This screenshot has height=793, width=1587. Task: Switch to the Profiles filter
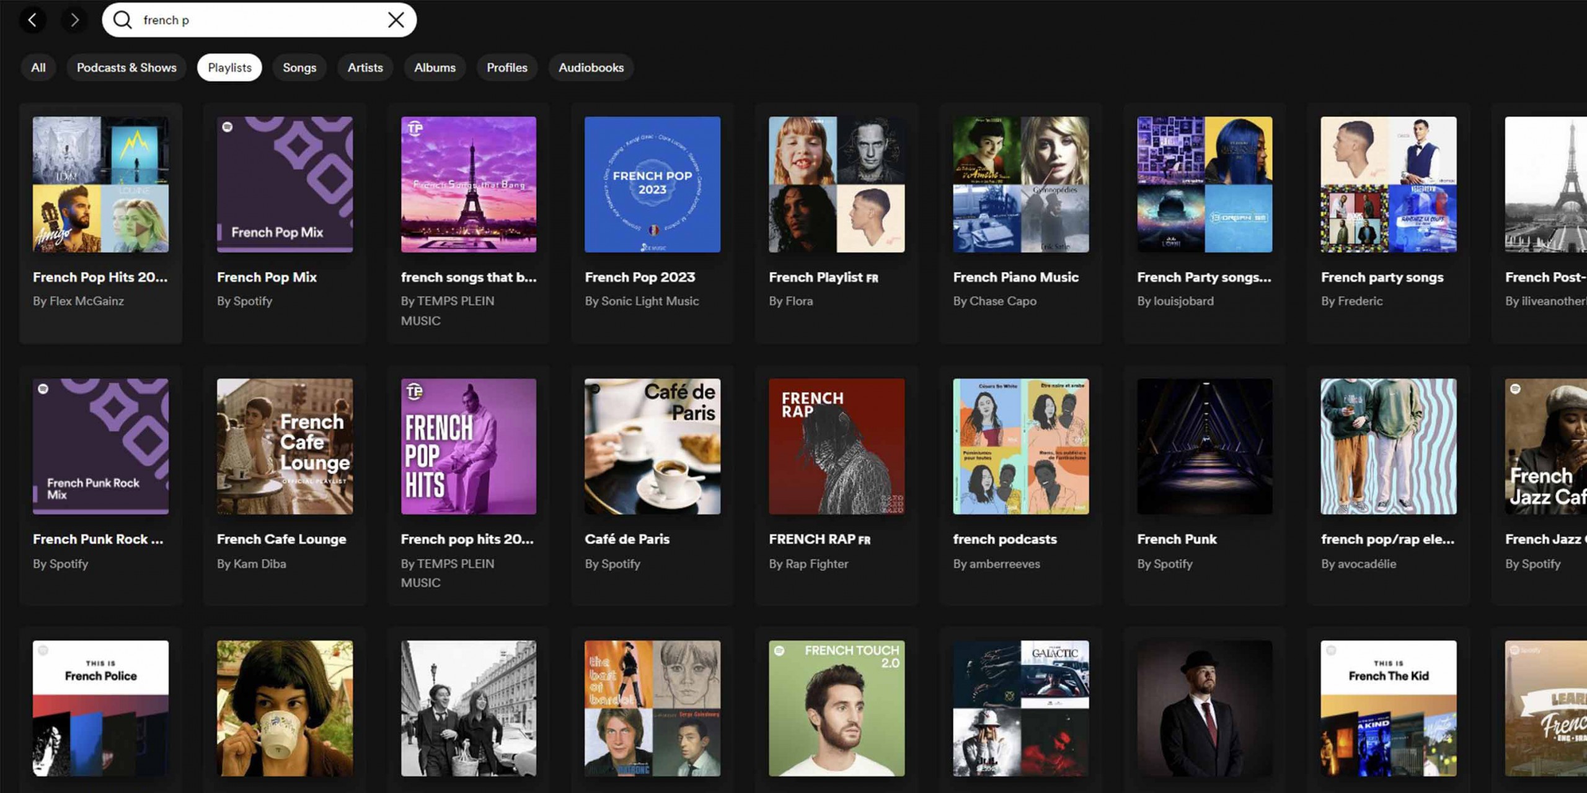pyautogui.click(x=506, y=68)
